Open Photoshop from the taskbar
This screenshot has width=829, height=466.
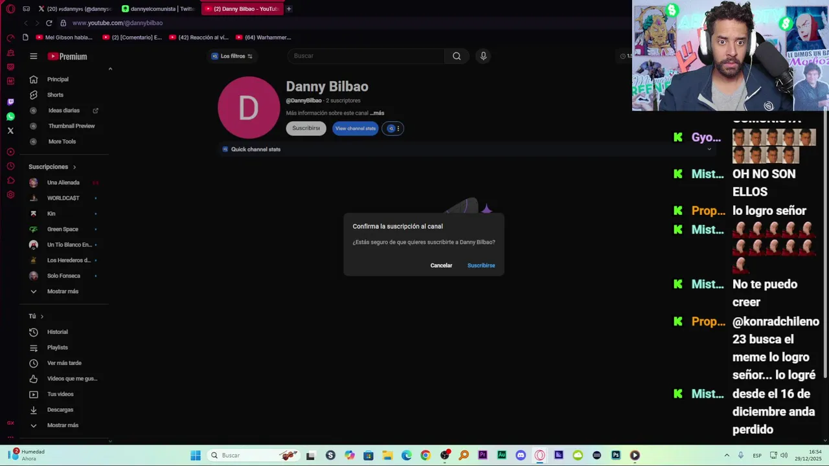(615, 455)
